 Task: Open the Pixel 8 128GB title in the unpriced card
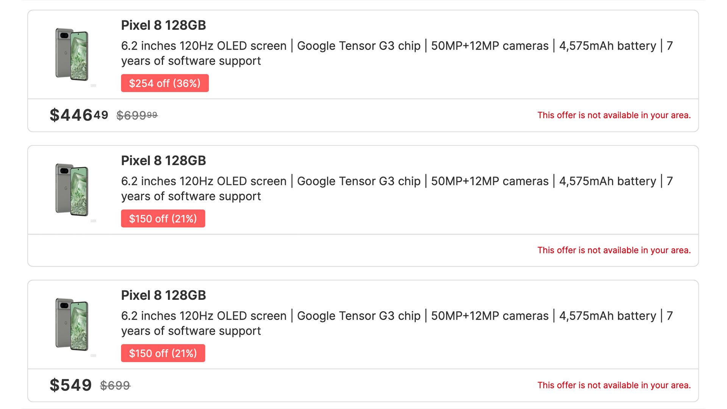[x=163, y=161]
